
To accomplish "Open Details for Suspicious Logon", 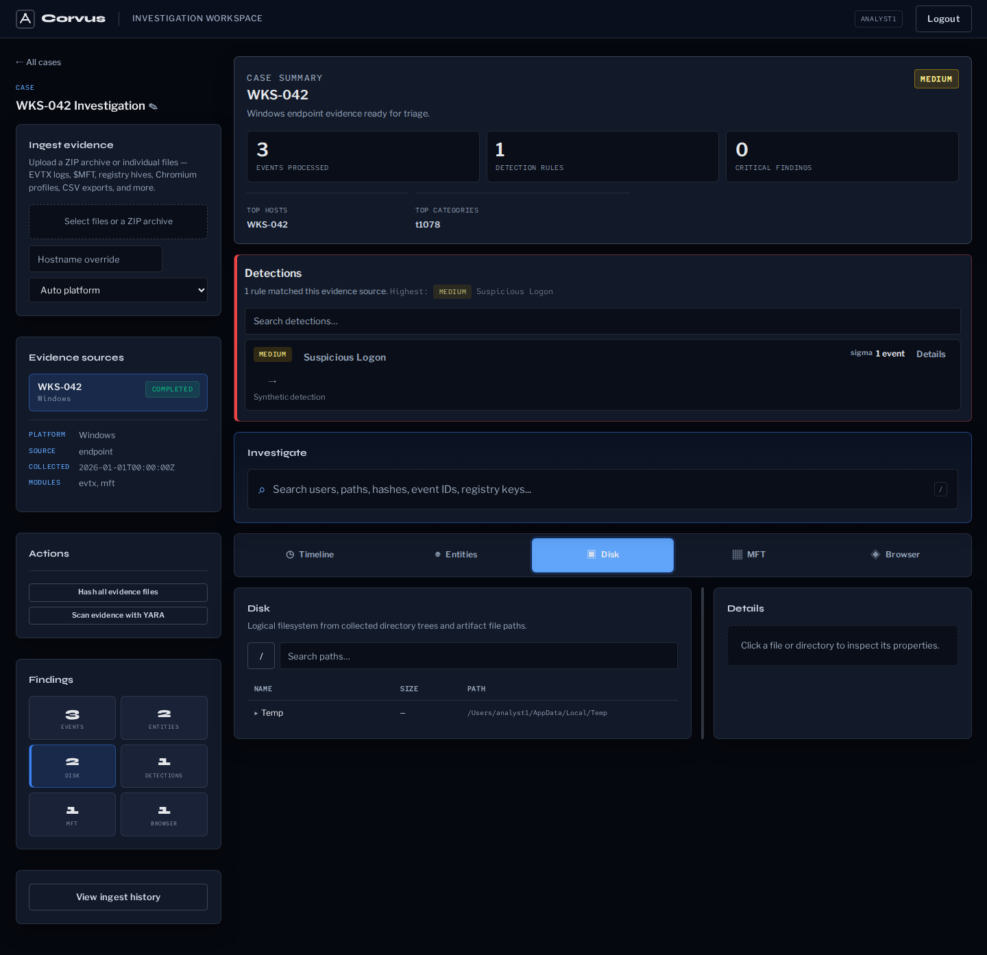I will [931, 354].
